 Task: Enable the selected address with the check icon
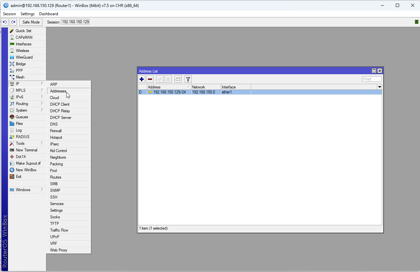160,79
